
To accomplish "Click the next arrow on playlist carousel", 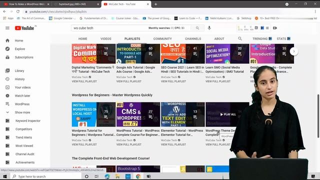I will click(293, 51).
